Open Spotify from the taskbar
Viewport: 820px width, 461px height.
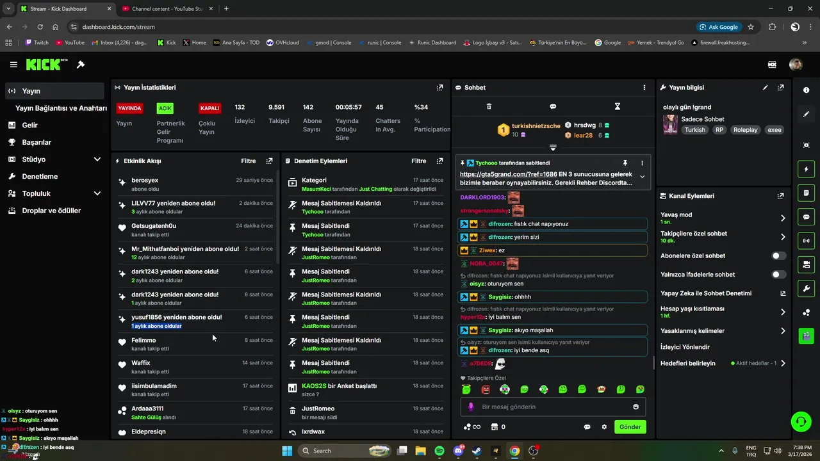click(x=439, y=451)
